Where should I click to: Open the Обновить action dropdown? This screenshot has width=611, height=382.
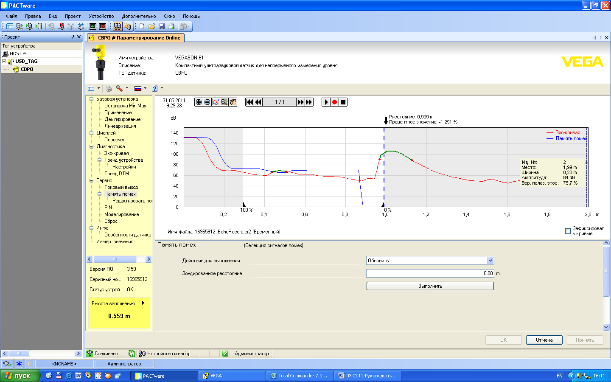click(x=490, y=261)
